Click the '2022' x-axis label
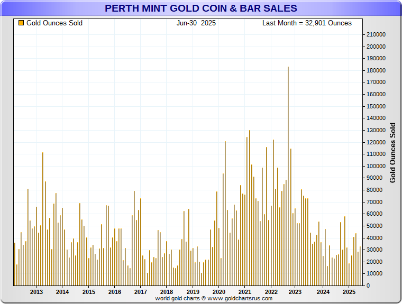402x304 pixels. [271, 292]
